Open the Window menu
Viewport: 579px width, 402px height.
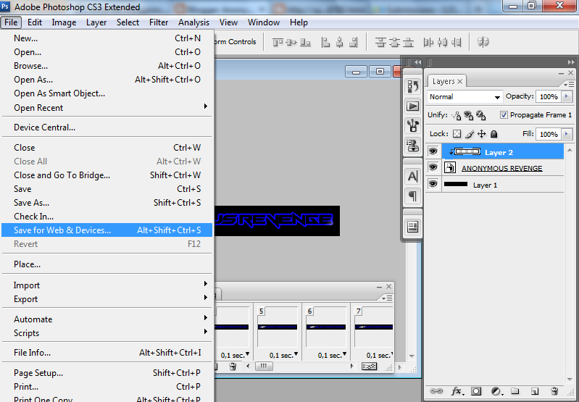point(264,22)
